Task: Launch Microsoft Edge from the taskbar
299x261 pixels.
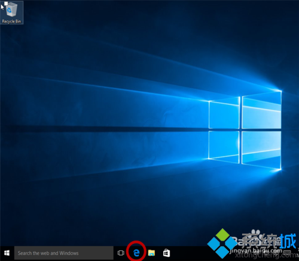Action: (x=136, y=253)
